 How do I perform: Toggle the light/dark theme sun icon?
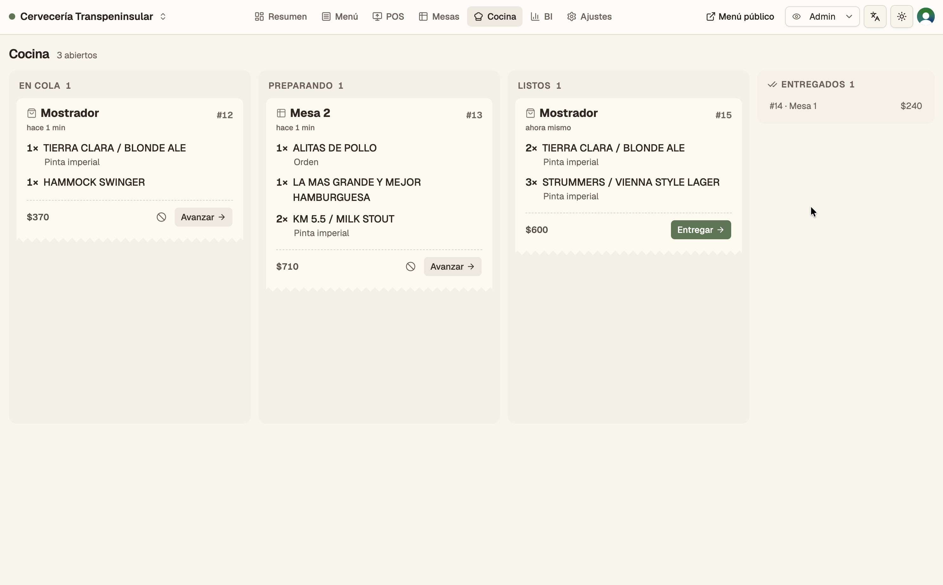[x=901, y=16]
